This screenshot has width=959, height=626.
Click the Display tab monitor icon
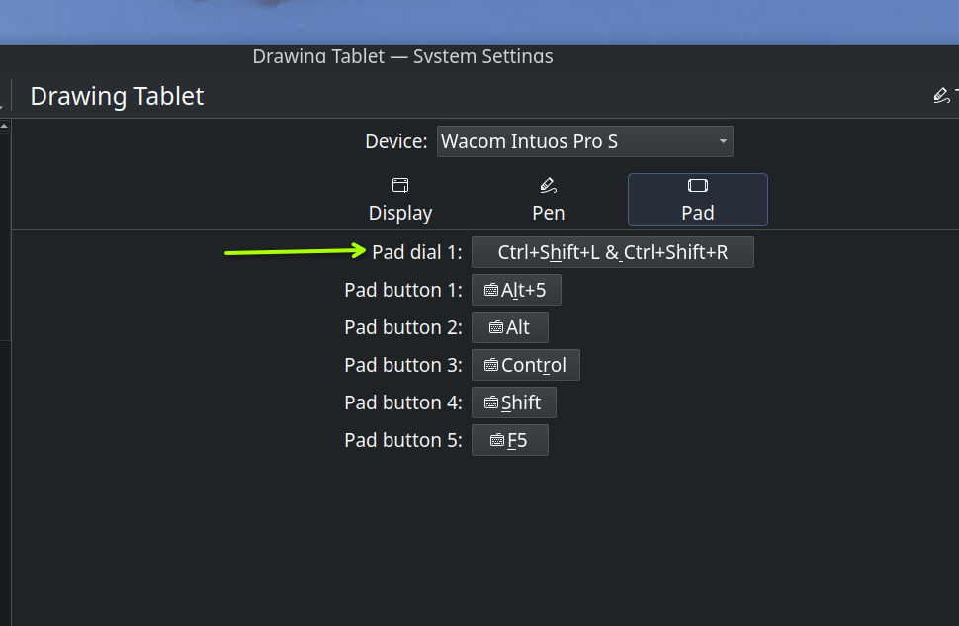click(400, 185)
